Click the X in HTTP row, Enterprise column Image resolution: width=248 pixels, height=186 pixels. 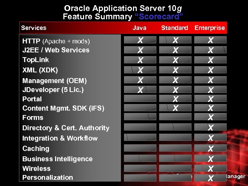210,40
